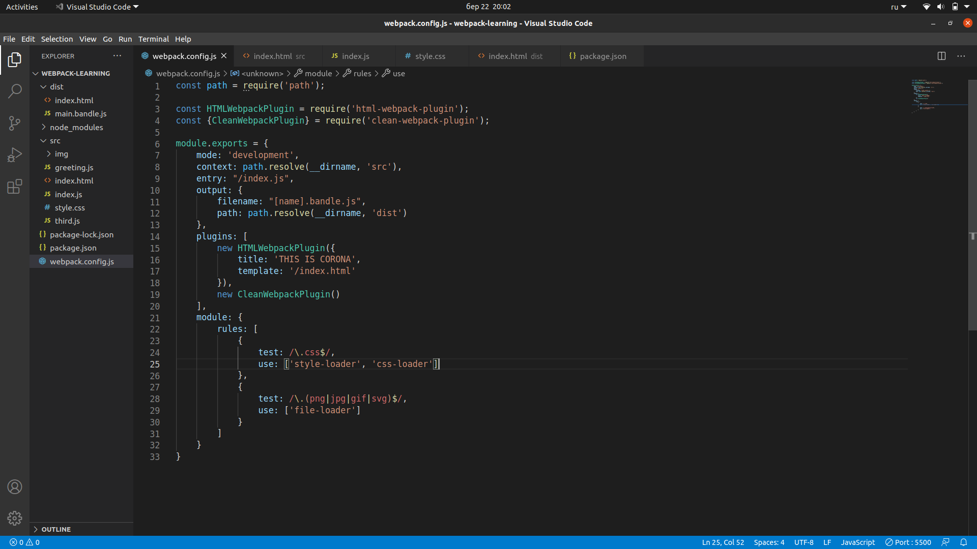Open the File menu
This screenshot has height=549, width=977.
(x=9, y=39)
